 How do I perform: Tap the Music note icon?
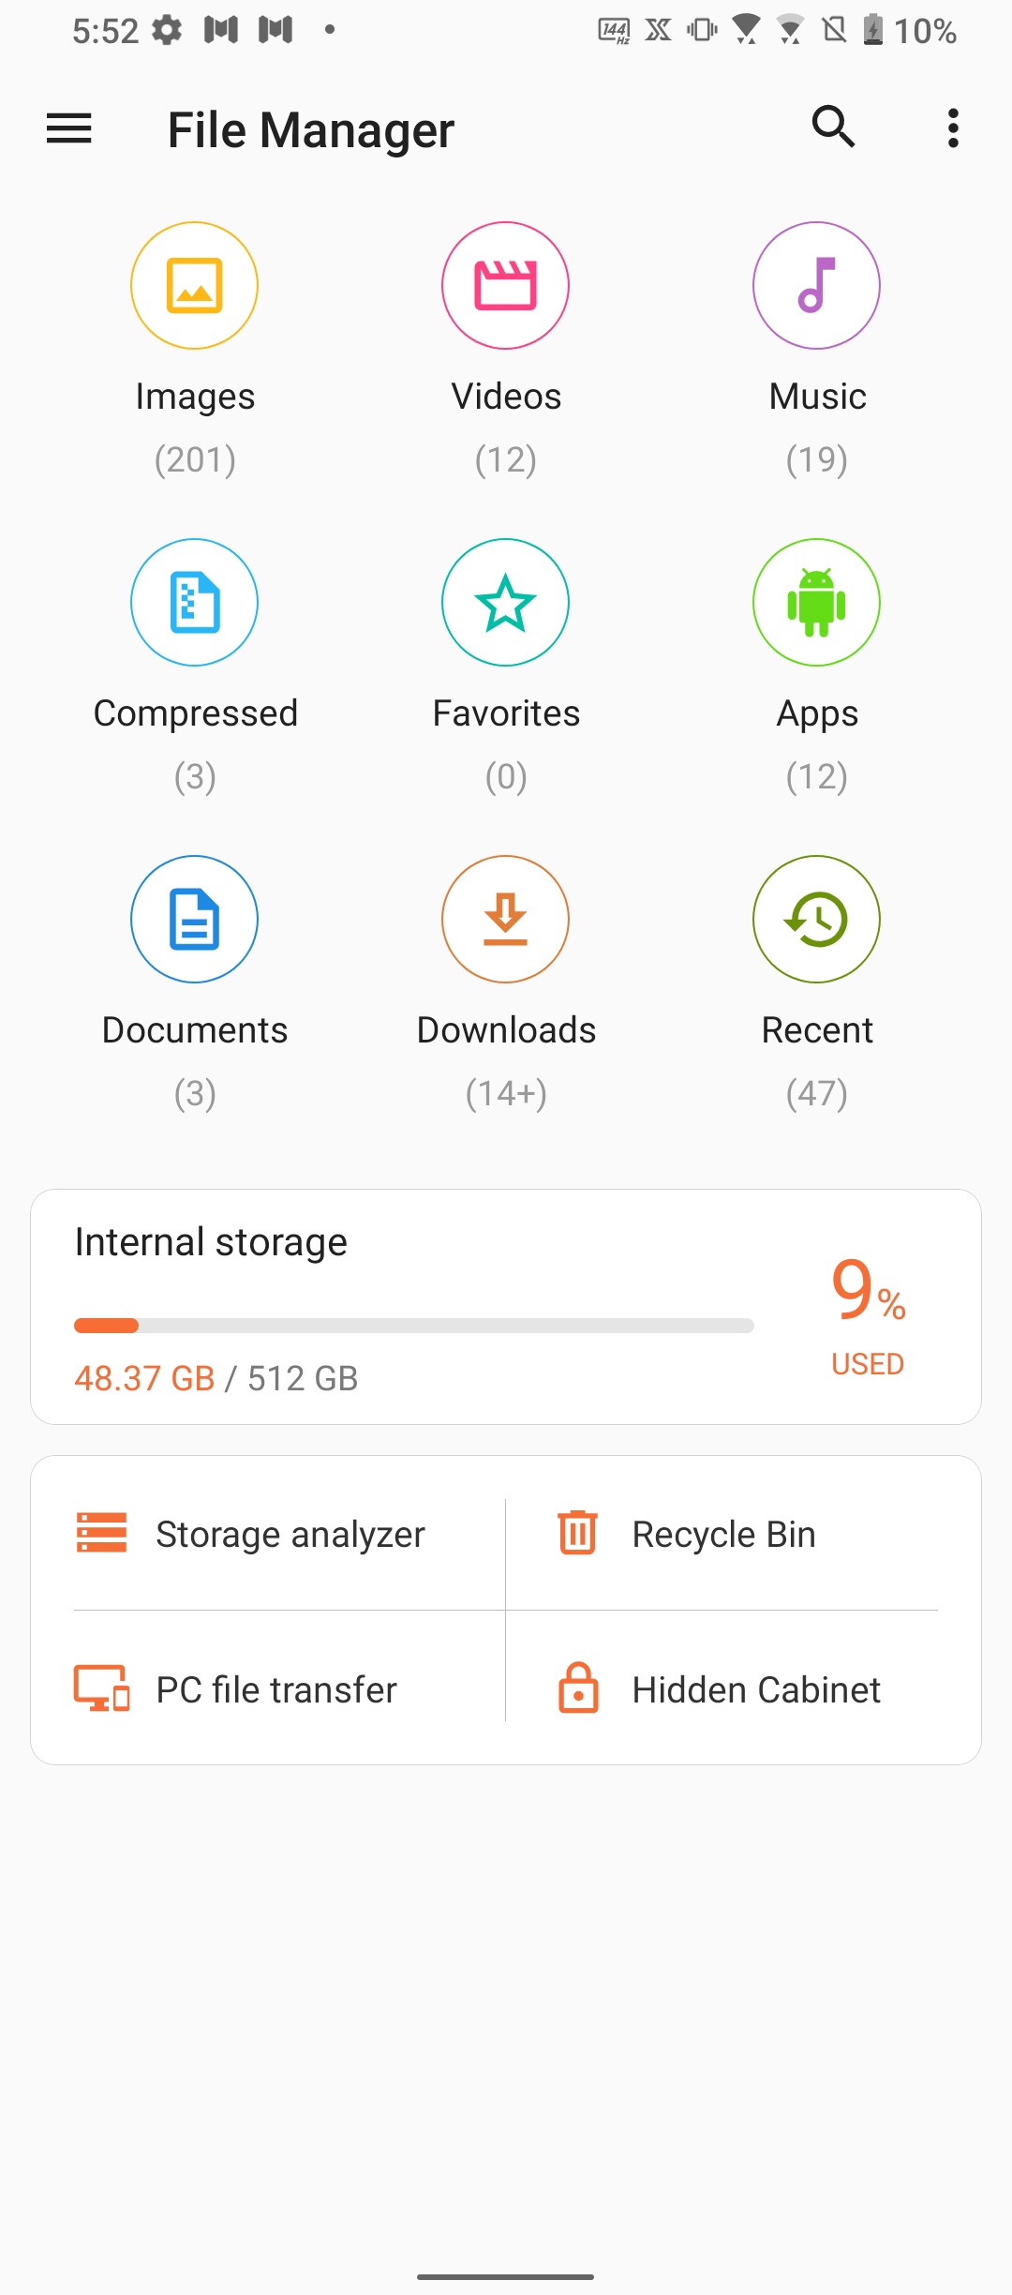point(816,286)
